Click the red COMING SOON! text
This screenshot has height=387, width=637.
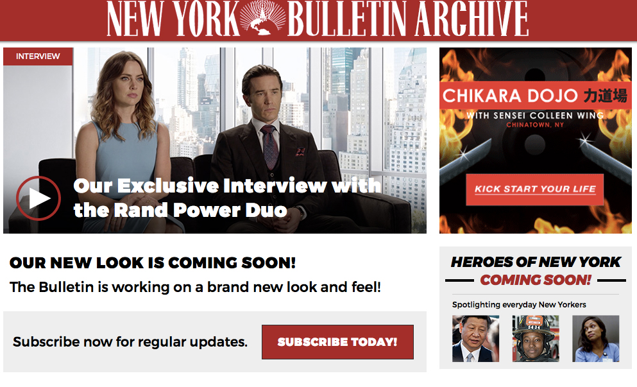536,280
